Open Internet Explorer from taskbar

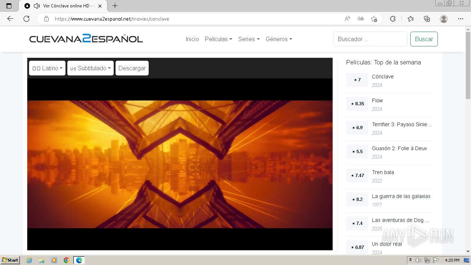(29, 260)
